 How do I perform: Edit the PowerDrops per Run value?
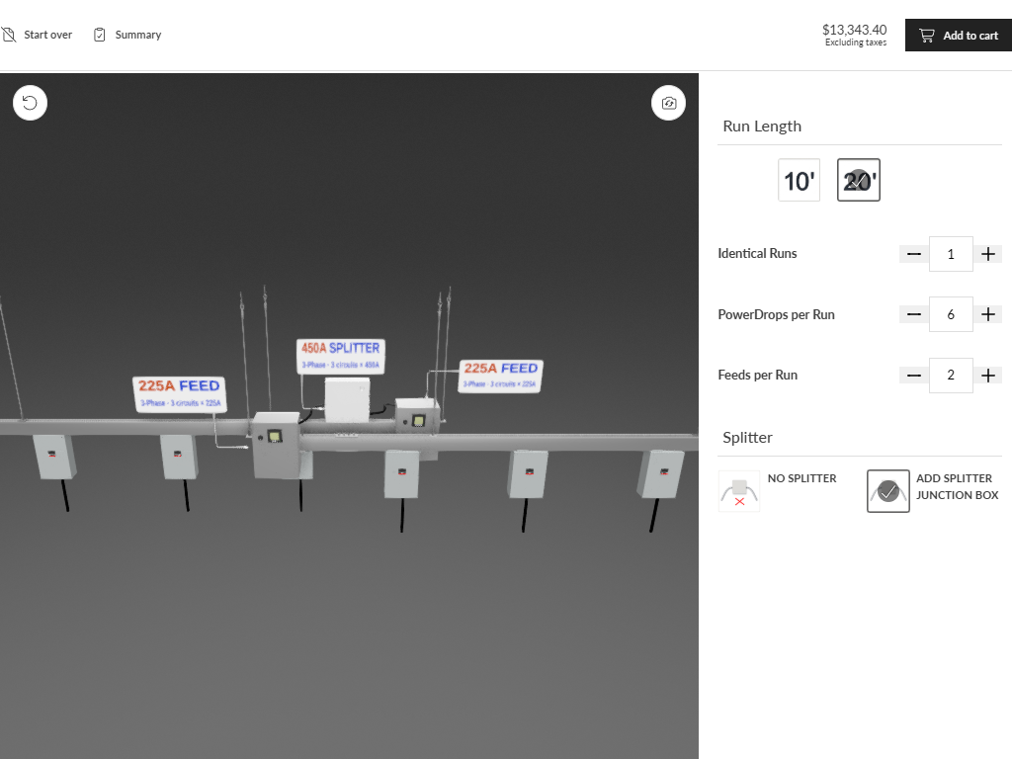951,314
